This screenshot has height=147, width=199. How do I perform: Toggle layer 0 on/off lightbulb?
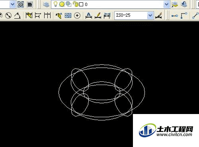55,4
